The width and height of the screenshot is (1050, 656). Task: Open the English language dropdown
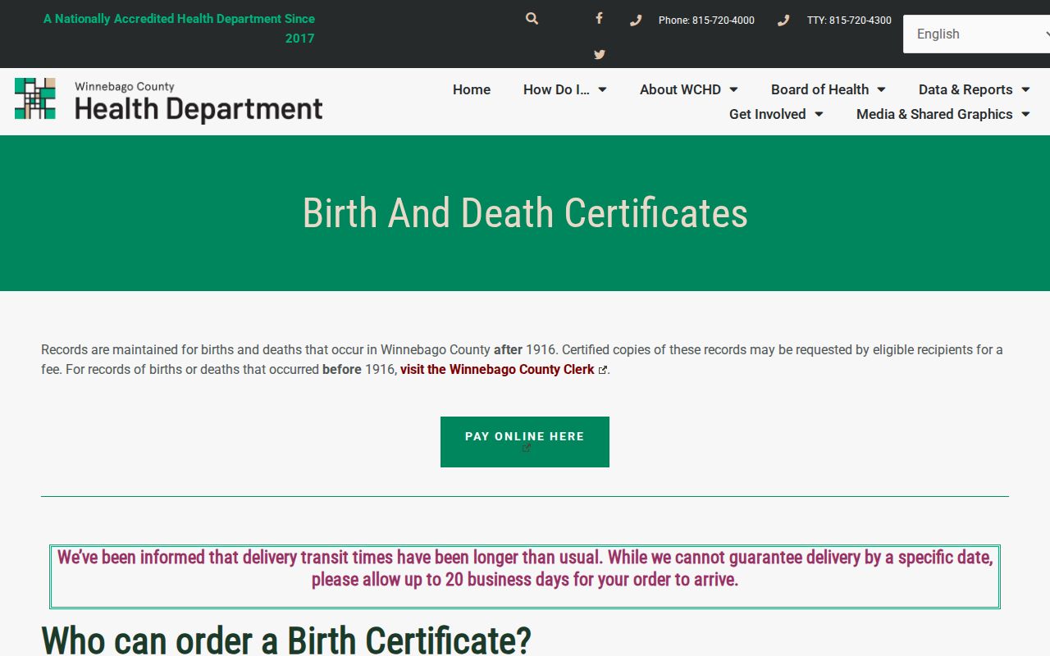[x=976, y=34]
